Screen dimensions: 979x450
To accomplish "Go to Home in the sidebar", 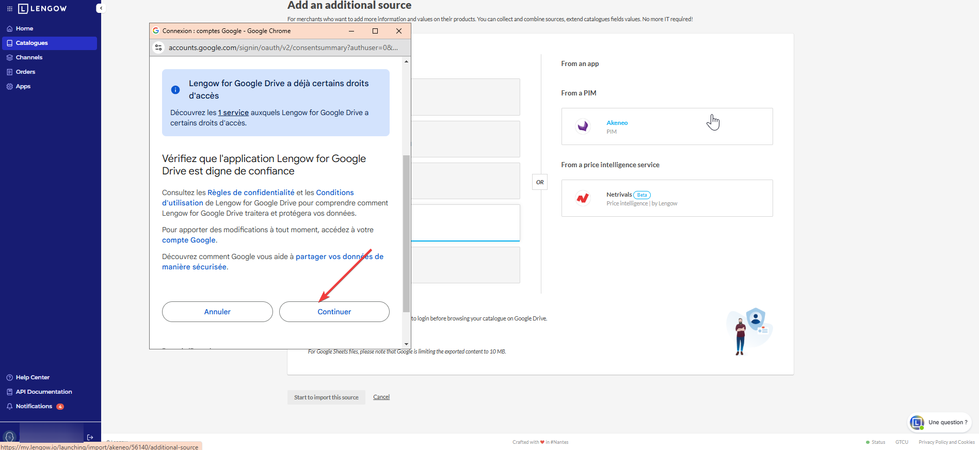I will click(24, 28).
